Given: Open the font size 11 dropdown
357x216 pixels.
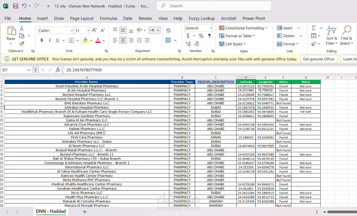Looking at the screenshot, I should click(88, 30).
